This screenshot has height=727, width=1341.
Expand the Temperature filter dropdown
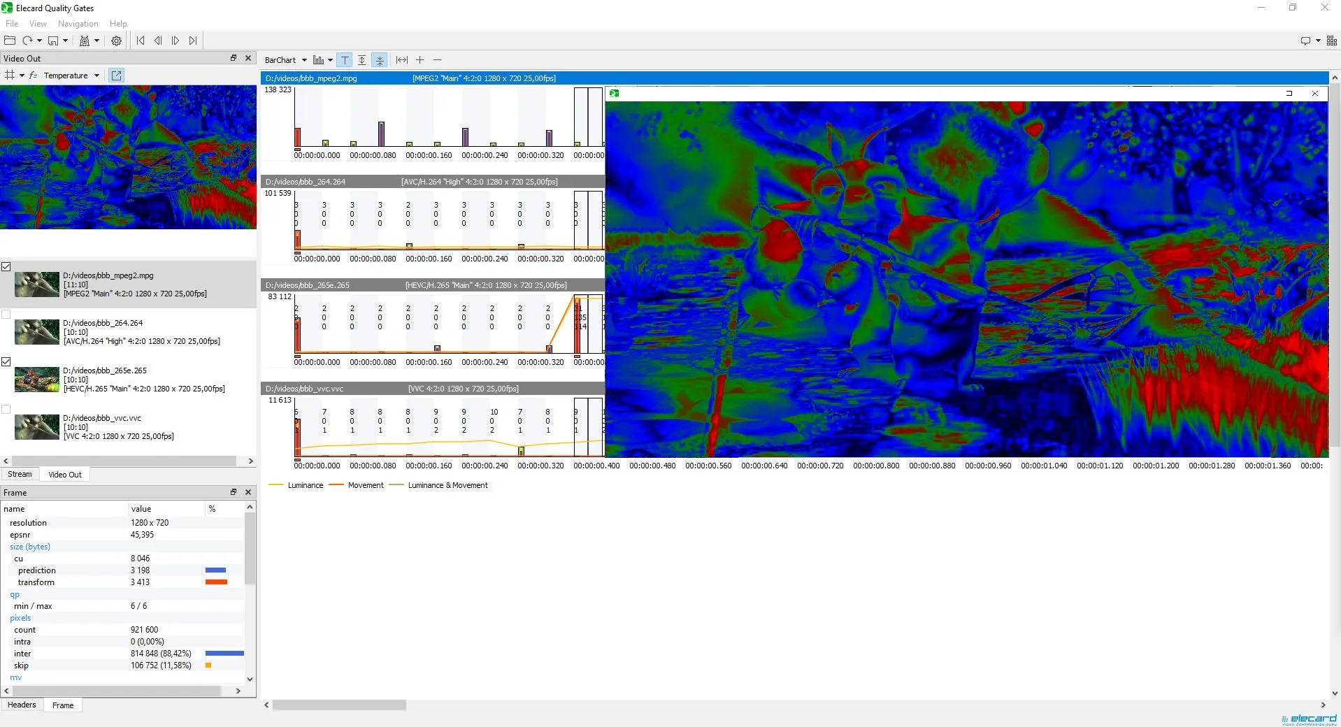(x=96, y=75)
